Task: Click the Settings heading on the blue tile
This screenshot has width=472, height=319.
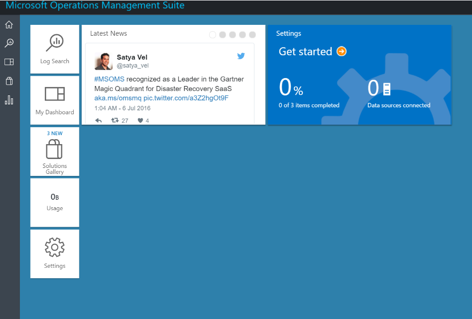Action: 289,33
